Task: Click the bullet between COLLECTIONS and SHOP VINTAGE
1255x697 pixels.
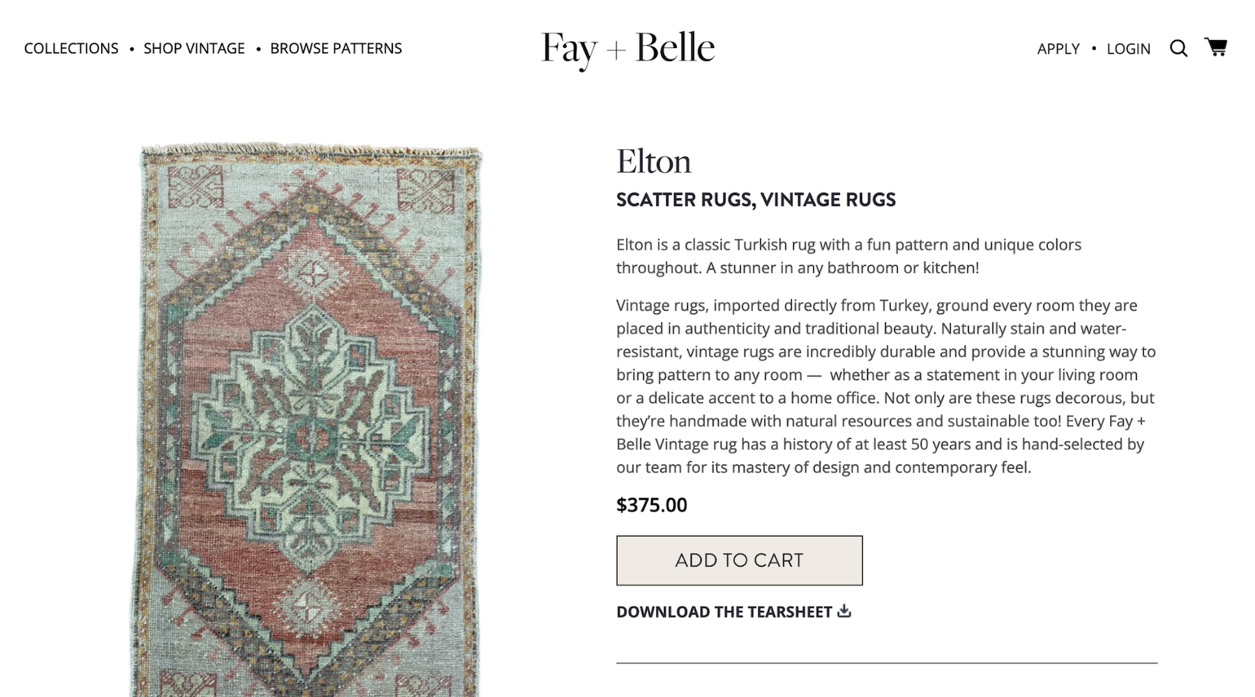Action: point(131,49)
